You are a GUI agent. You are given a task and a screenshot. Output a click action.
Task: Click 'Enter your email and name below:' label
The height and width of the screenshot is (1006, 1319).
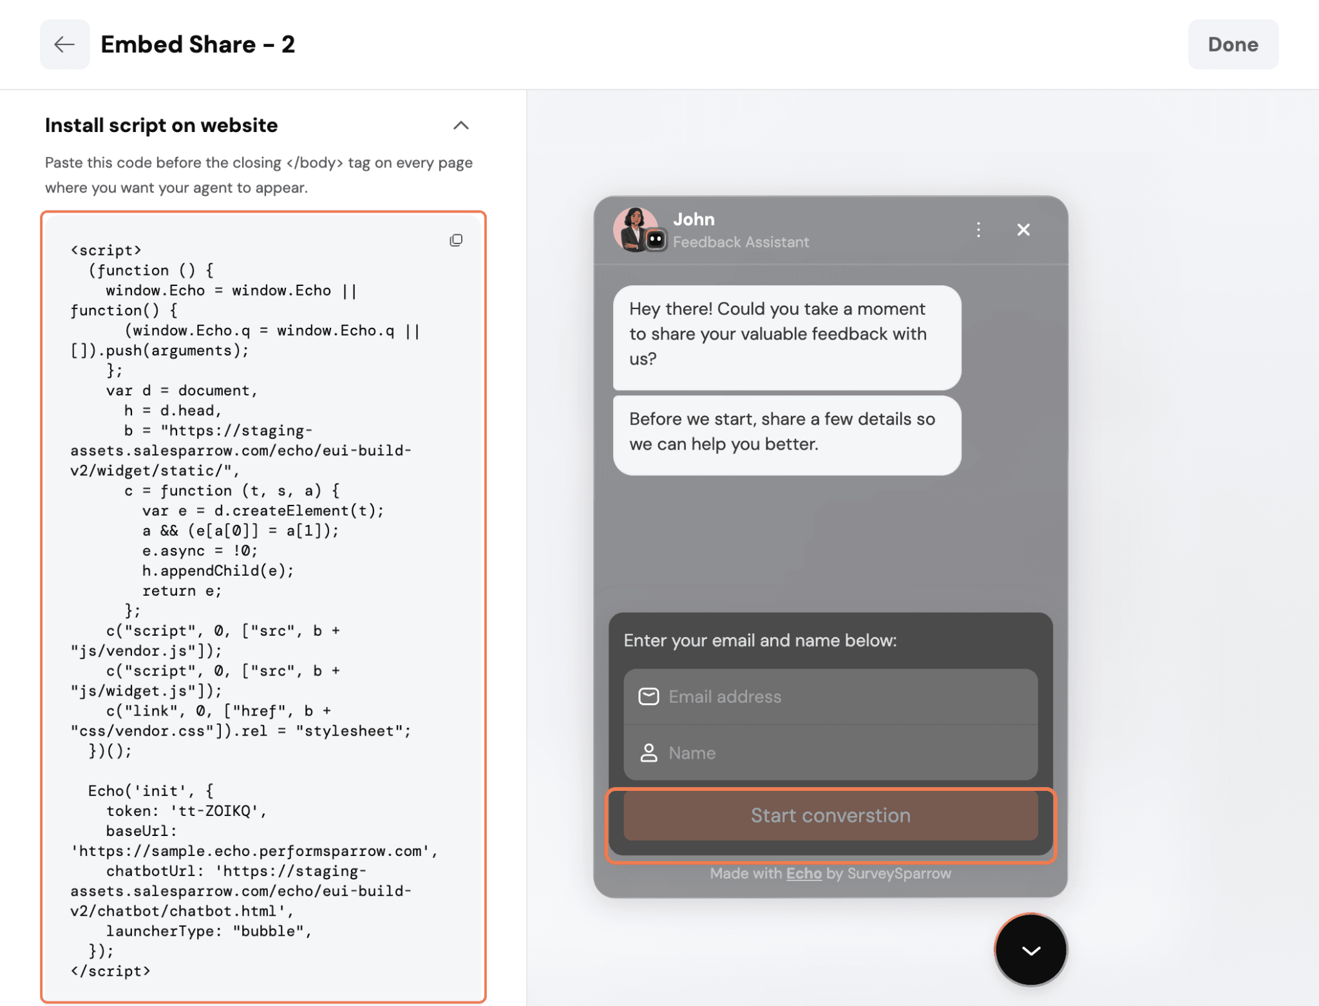click(760, 641)
